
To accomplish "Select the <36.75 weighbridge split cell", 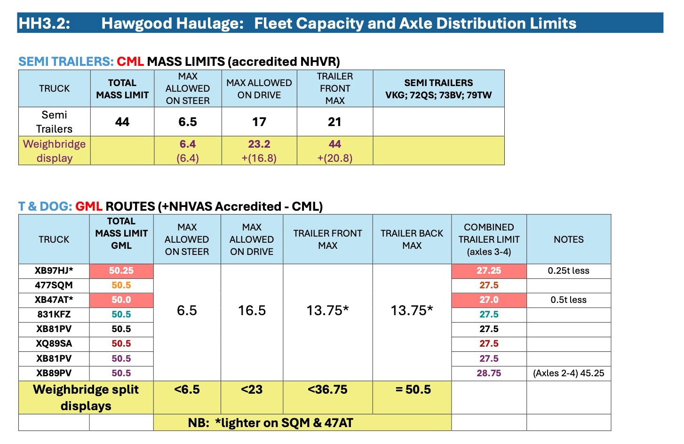I will pyautogui.click(x=328, y=397).
